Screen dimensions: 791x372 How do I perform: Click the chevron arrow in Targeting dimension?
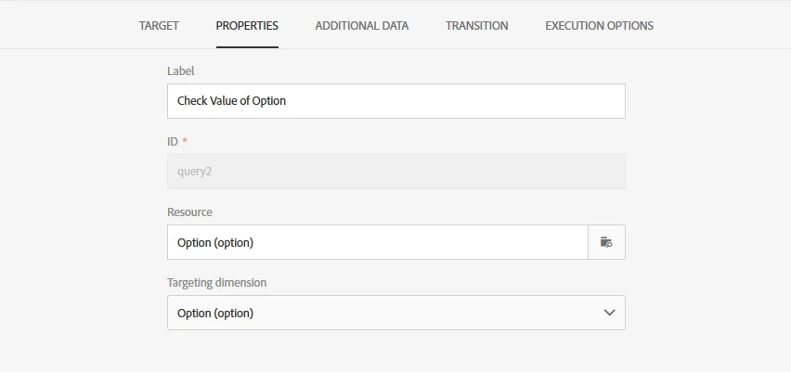(609, 313)
